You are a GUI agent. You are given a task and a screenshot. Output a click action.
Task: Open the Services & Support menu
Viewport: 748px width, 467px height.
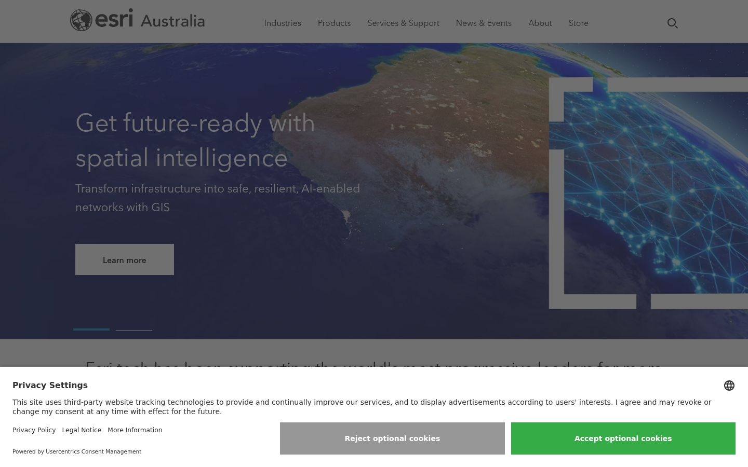(x=403, y=23)
